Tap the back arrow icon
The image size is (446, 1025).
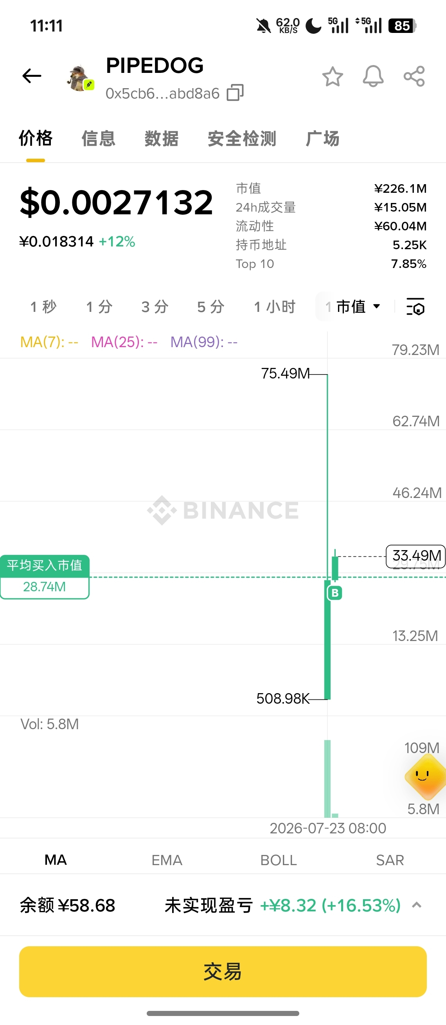(x=32, y=76)
